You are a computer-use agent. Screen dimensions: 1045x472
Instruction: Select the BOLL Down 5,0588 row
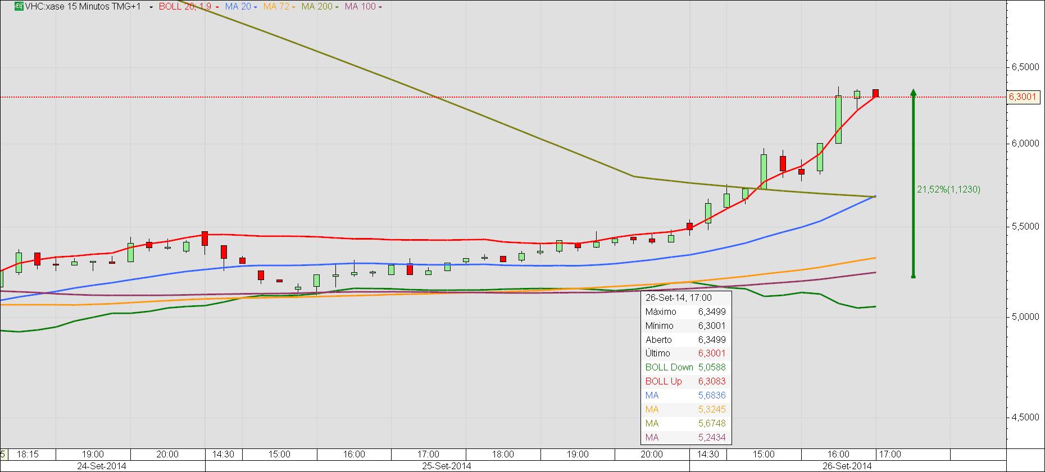[686, 368]
